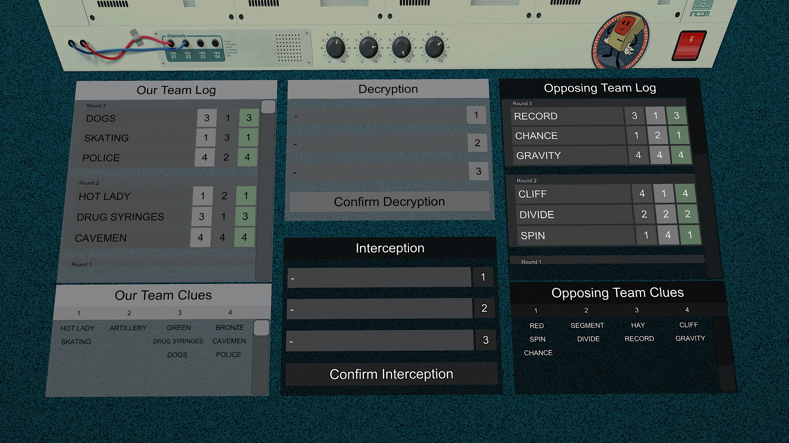Click the rec 04 channel jack

pos(215,43)
